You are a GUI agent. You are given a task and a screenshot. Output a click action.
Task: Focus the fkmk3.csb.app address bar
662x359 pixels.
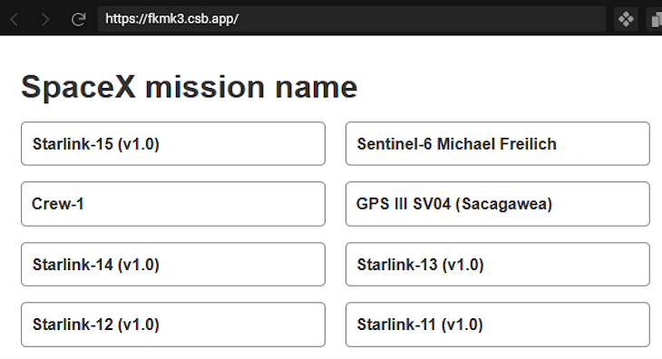(x=352, y=19)
